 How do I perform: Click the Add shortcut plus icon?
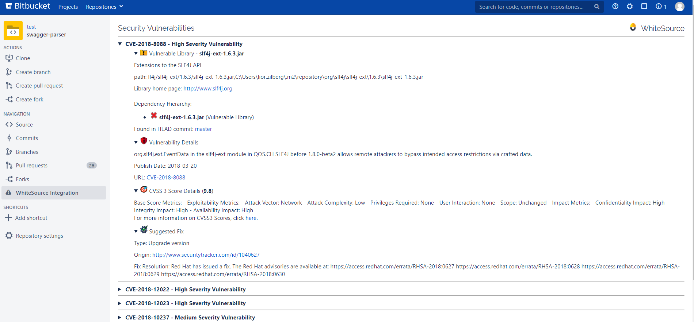pos(8,218)
